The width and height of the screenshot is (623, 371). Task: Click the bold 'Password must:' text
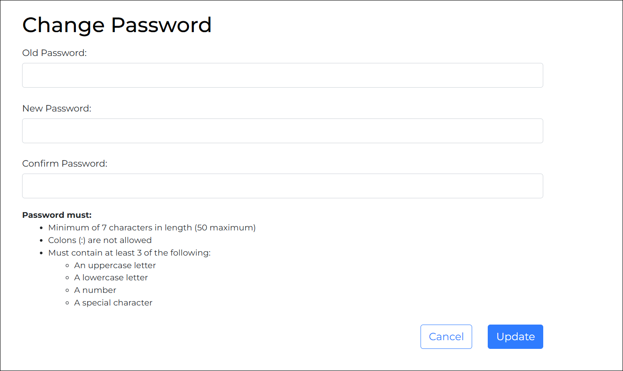point(57,215)
